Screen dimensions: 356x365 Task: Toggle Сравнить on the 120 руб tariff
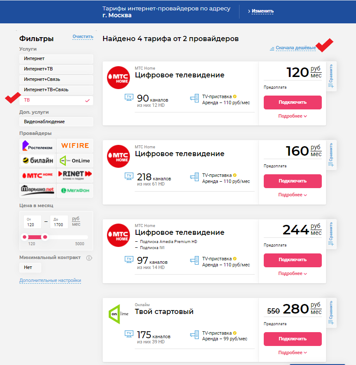331,76
